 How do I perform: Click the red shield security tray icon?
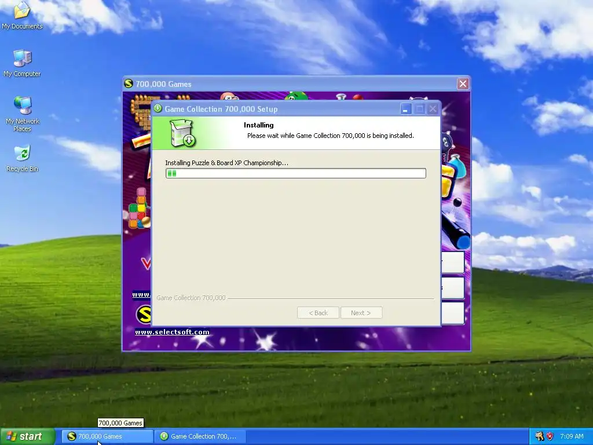(550, 436)
